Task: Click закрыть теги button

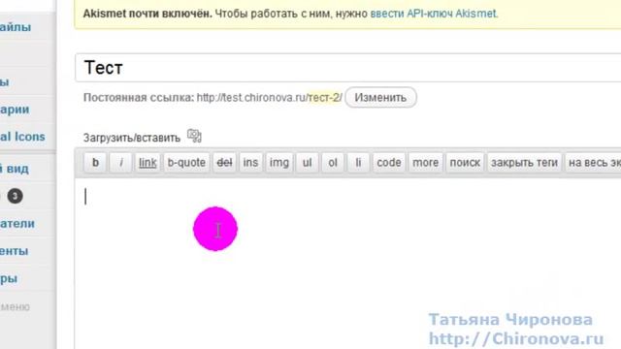Action: (524, 163)
